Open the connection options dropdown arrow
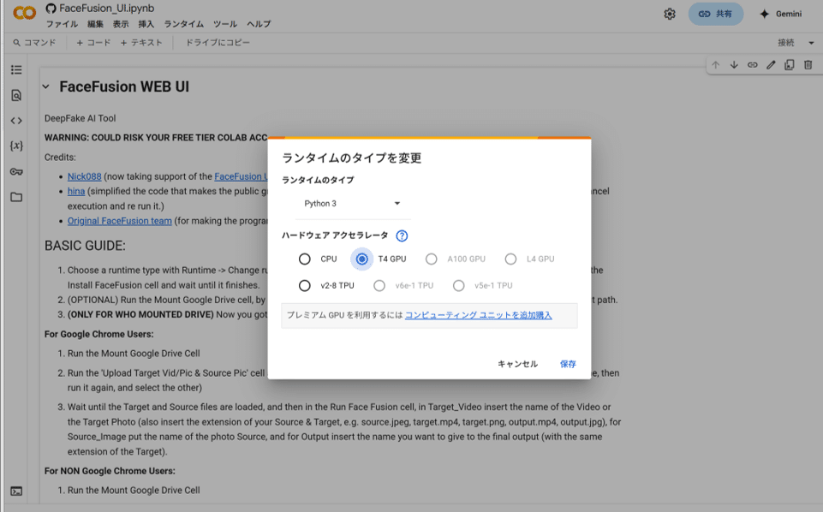 tap(811, 43)
